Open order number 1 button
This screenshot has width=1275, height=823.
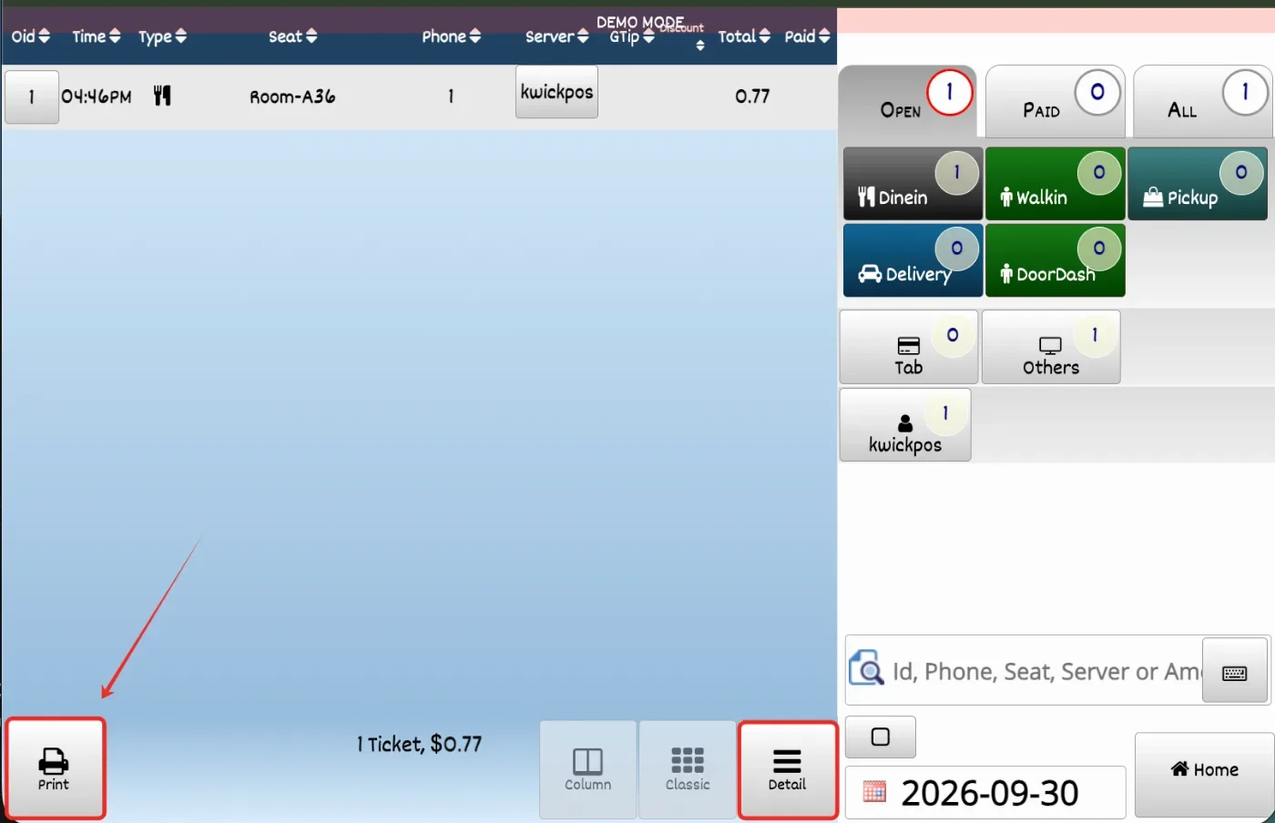coord(32,97)
